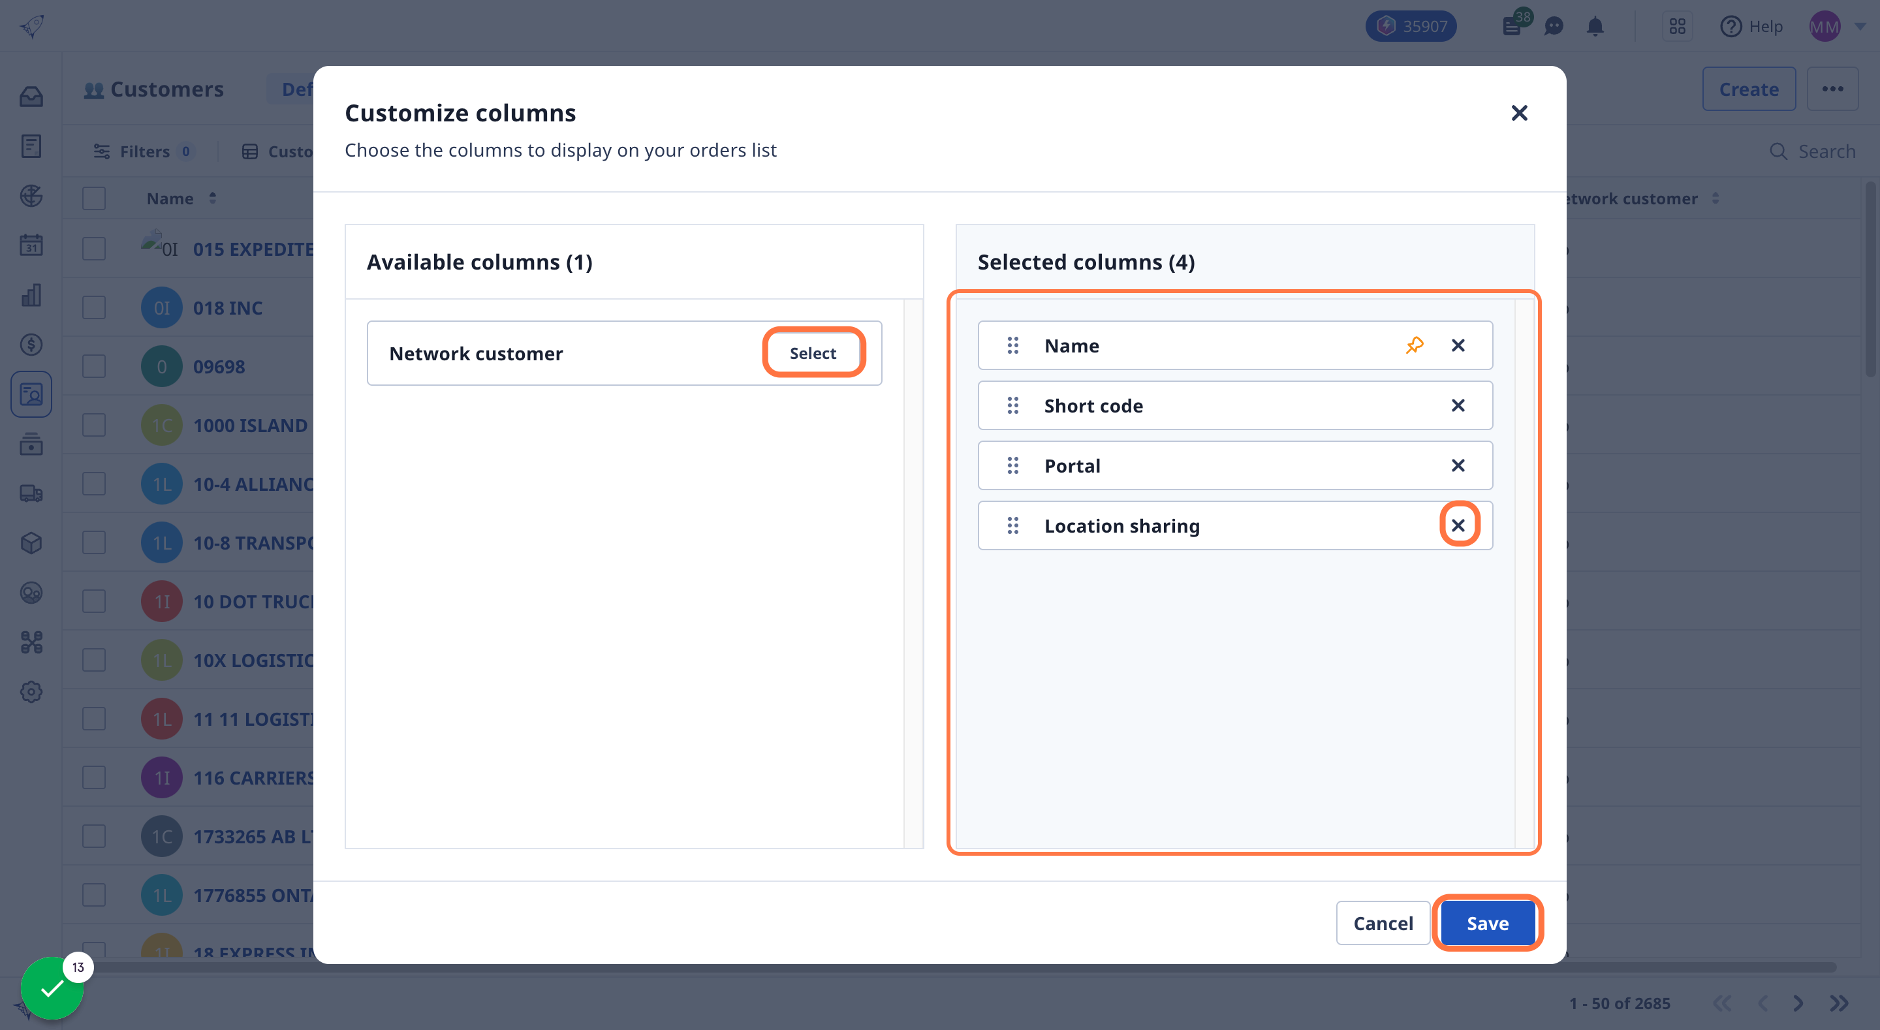
Task: Remove the Short code column
Action: tap(1458, 405)
